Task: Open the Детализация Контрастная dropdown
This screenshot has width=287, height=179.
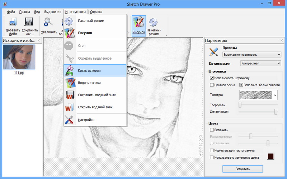Action: [x=261, y=63]
